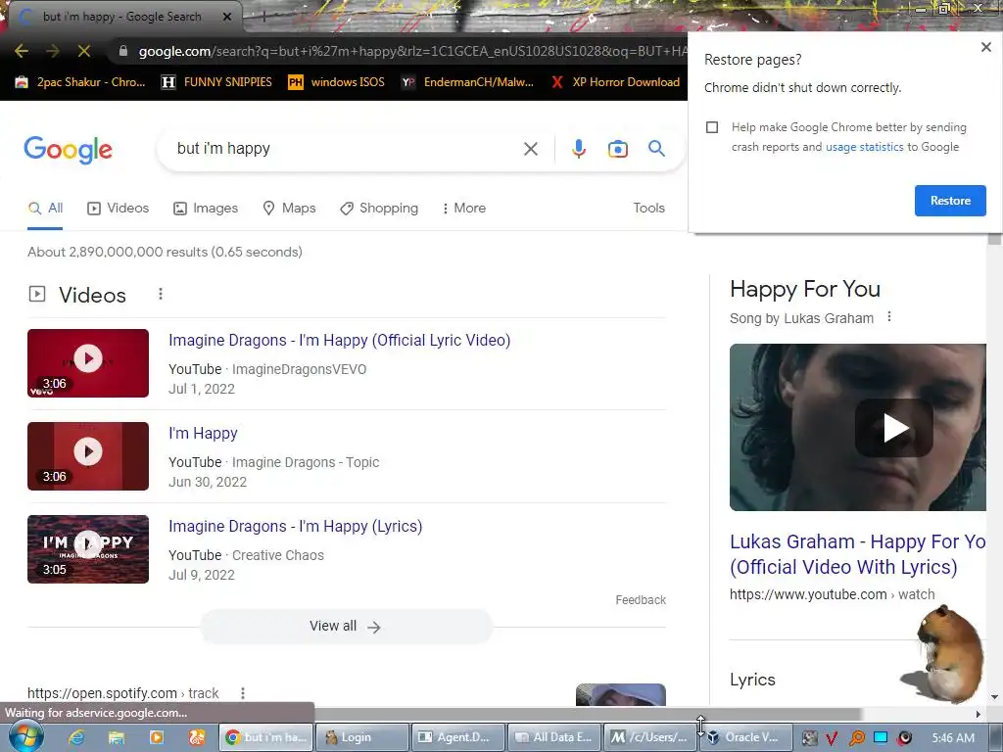
Task: Click View all videos button
Action: click(346, 627)
